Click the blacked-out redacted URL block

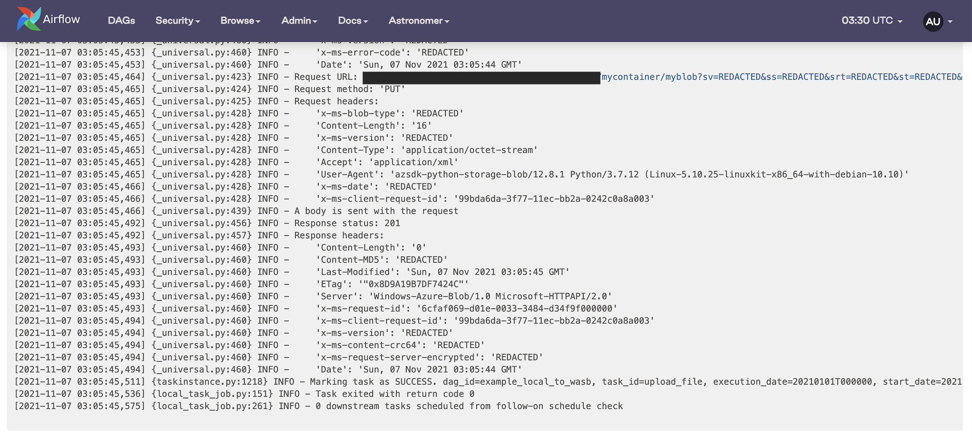click(481, 77)
